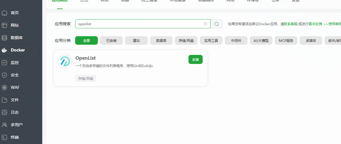
Task: Install the OpenList application
Action: pos(195,59)
